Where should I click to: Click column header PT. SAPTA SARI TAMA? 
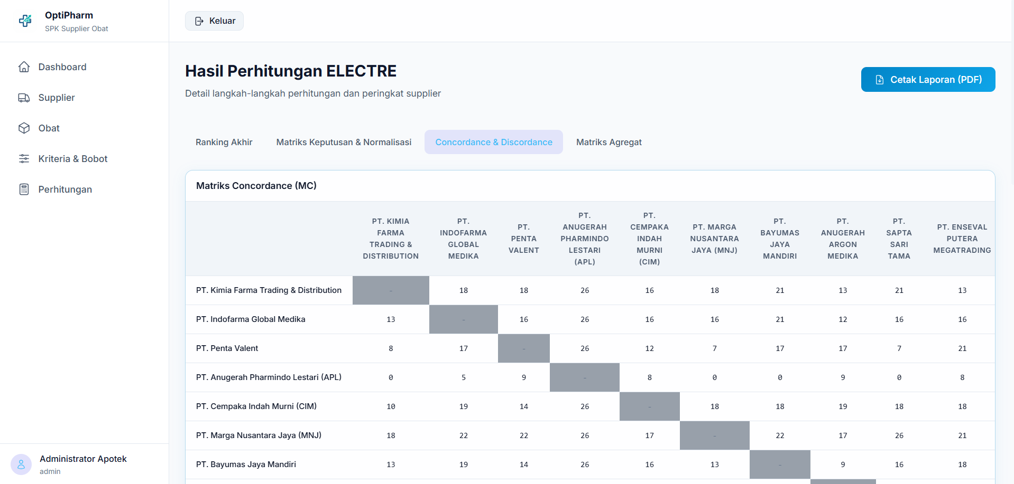[899, 239]
